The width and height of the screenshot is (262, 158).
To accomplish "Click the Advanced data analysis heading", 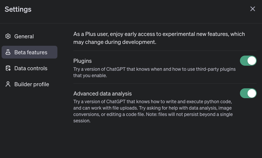I will pyautogui.click(x=103, y=94).
